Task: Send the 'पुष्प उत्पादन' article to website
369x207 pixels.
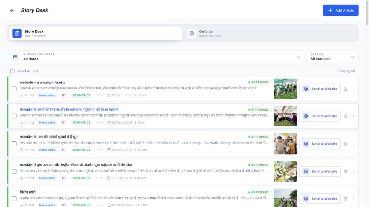Action: (320, 171)
